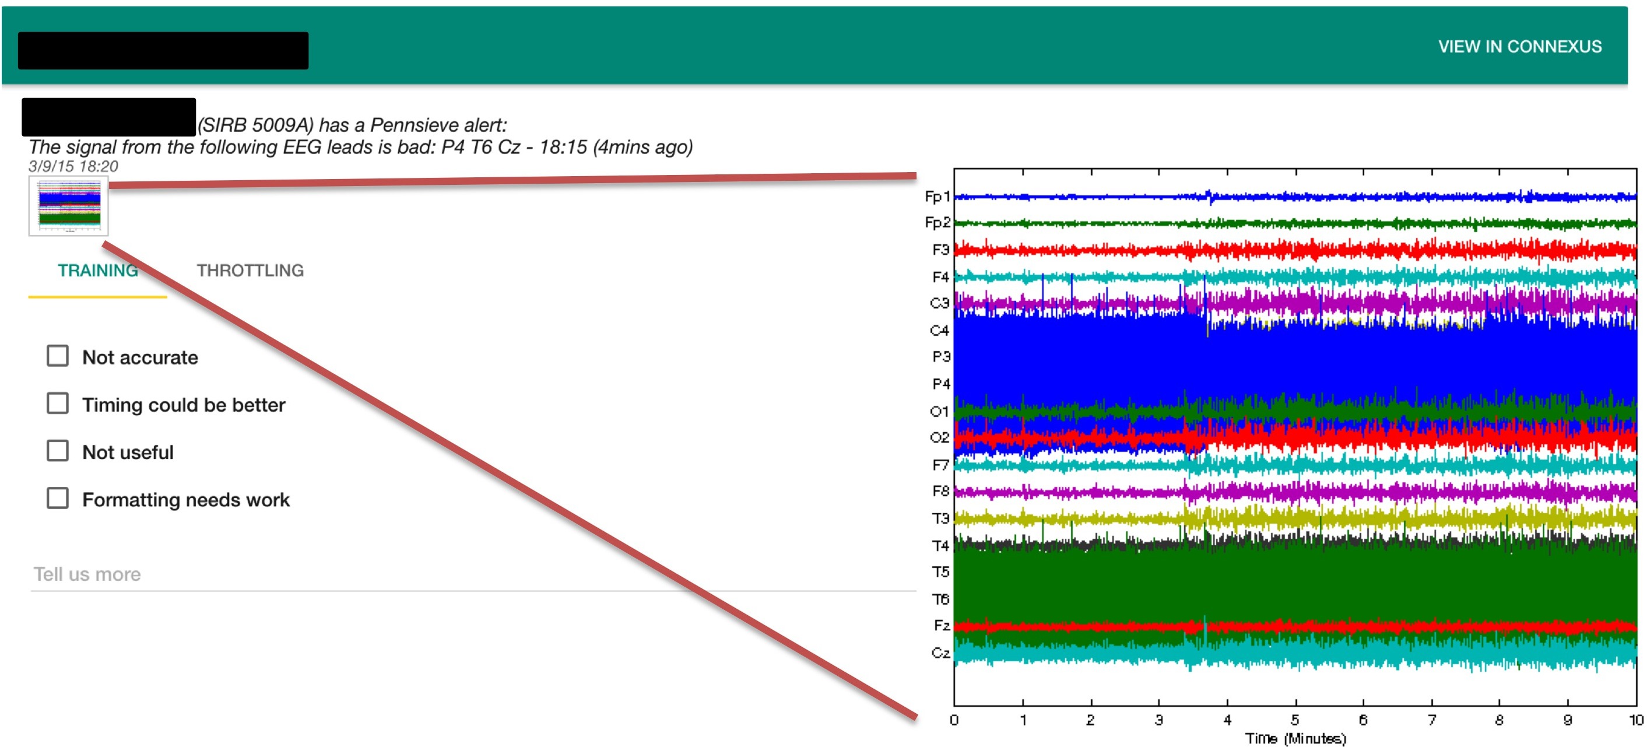Select Formatting needs work checkbox
1647x747 pixels.
58,498
